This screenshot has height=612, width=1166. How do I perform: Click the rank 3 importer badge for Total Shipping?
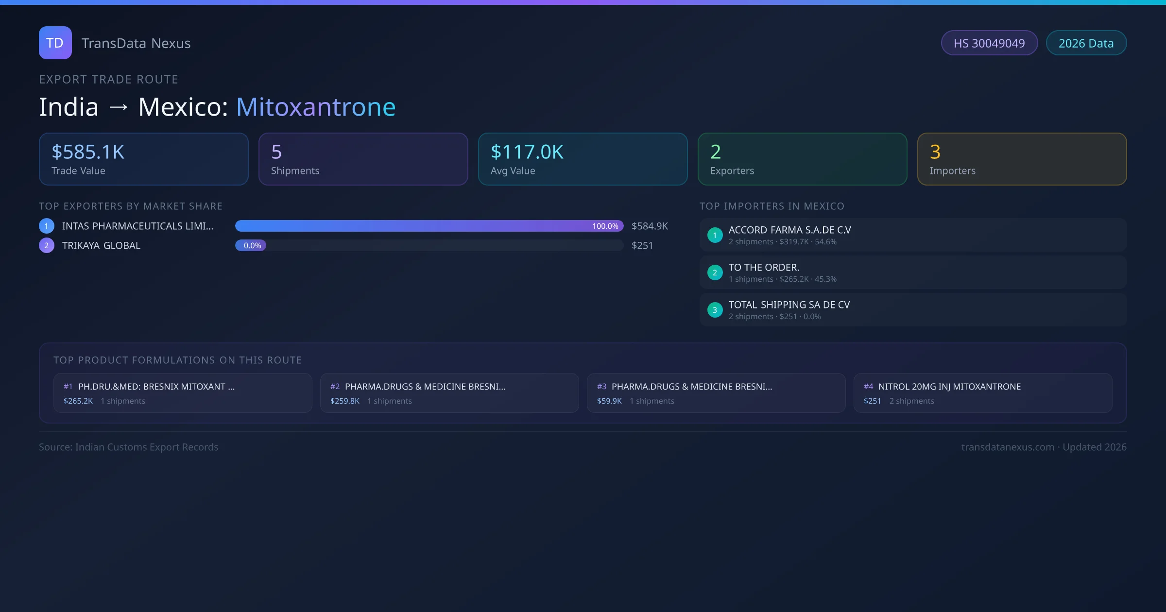715,310
